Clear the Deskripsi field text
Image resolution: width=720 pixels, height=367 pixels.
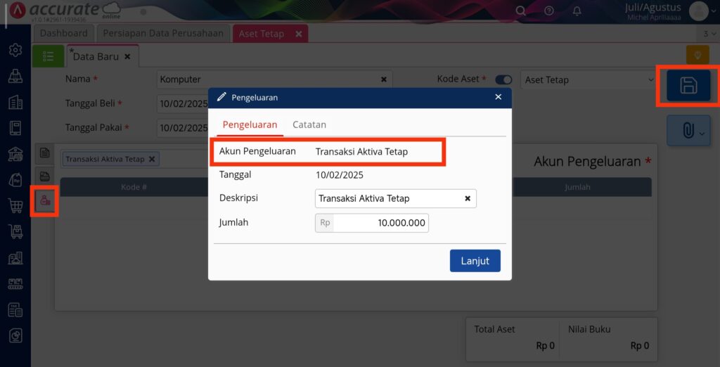coord(468,198)
